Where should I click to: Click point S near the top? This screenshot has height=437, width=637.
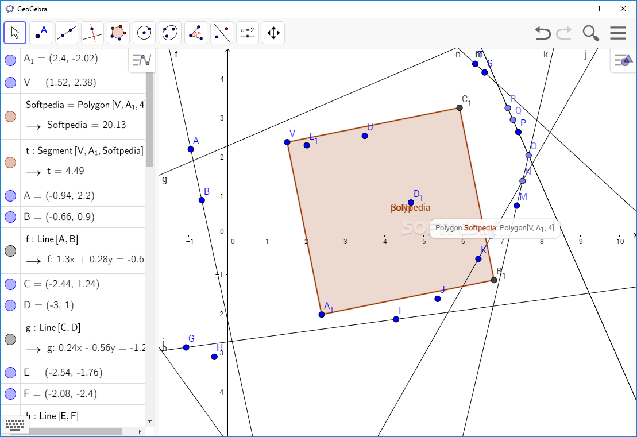[485, 72]
